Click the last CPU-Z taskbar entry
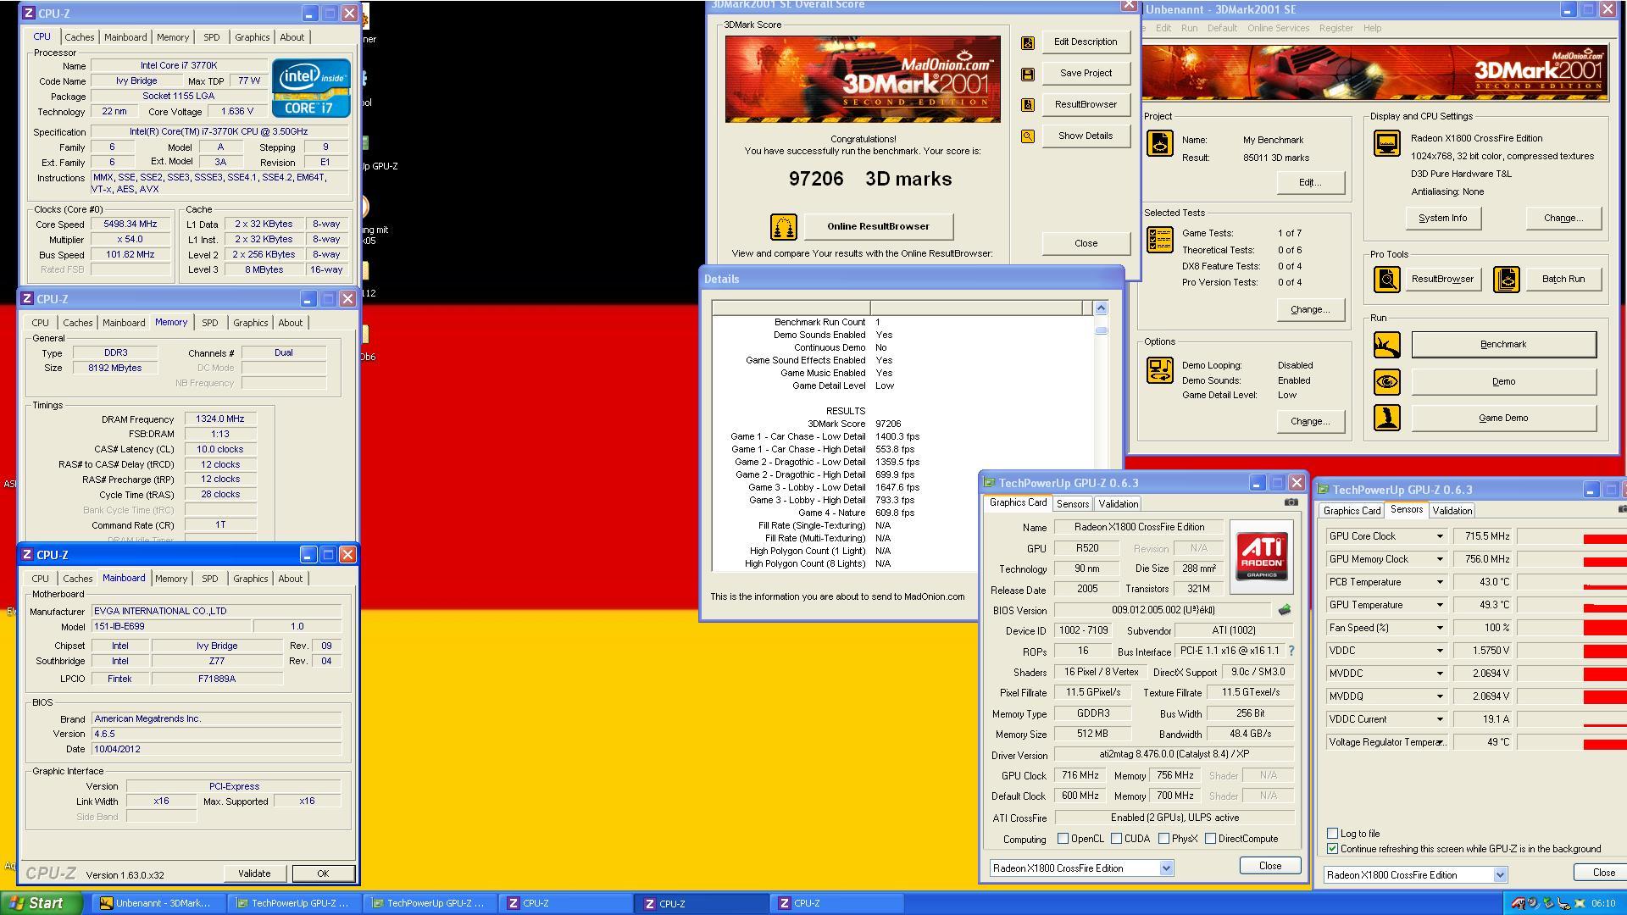Viewport: 1627px width, 915px height. 836,903
